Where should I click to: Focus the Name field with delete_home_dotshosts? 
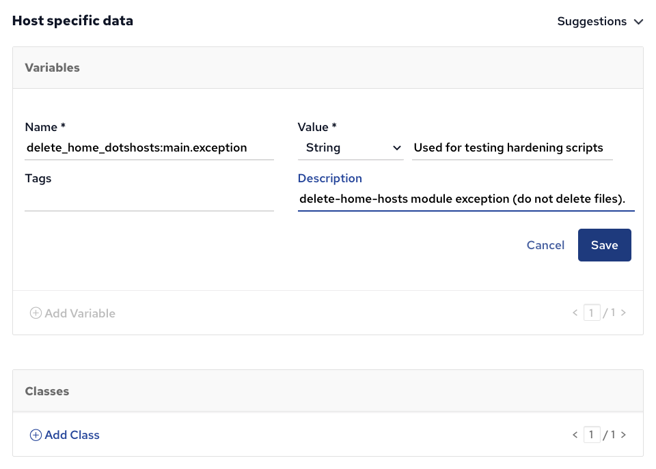point(149,147)
